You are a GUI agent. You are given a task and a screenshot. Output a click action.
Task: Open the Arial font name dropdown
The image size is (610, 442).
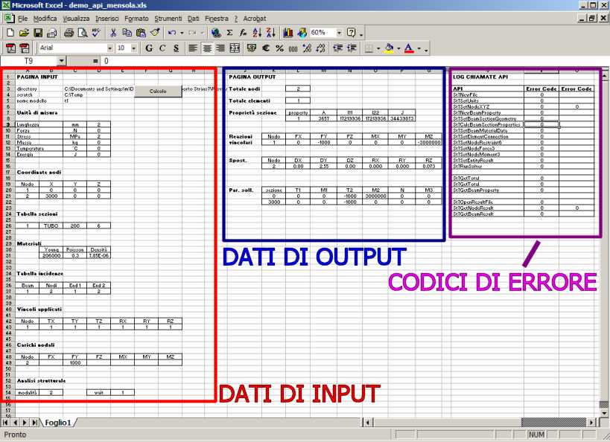[108, 48]
